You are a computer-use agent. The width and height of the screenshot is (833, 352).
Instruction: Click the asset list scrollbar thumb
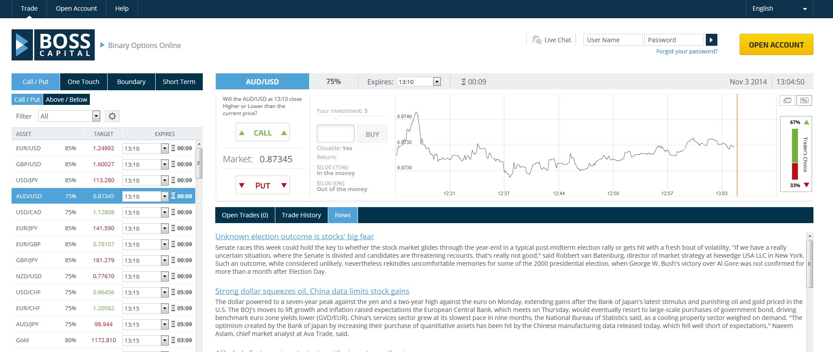[199, 163]
